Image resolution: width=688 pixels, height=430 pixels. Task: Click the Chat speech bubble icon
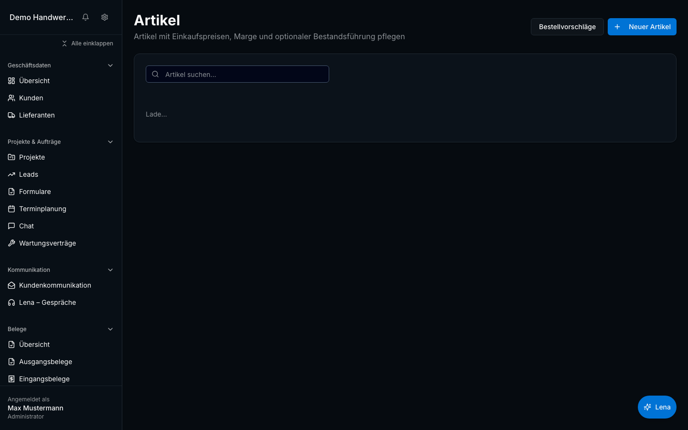[x=11, y=226]
